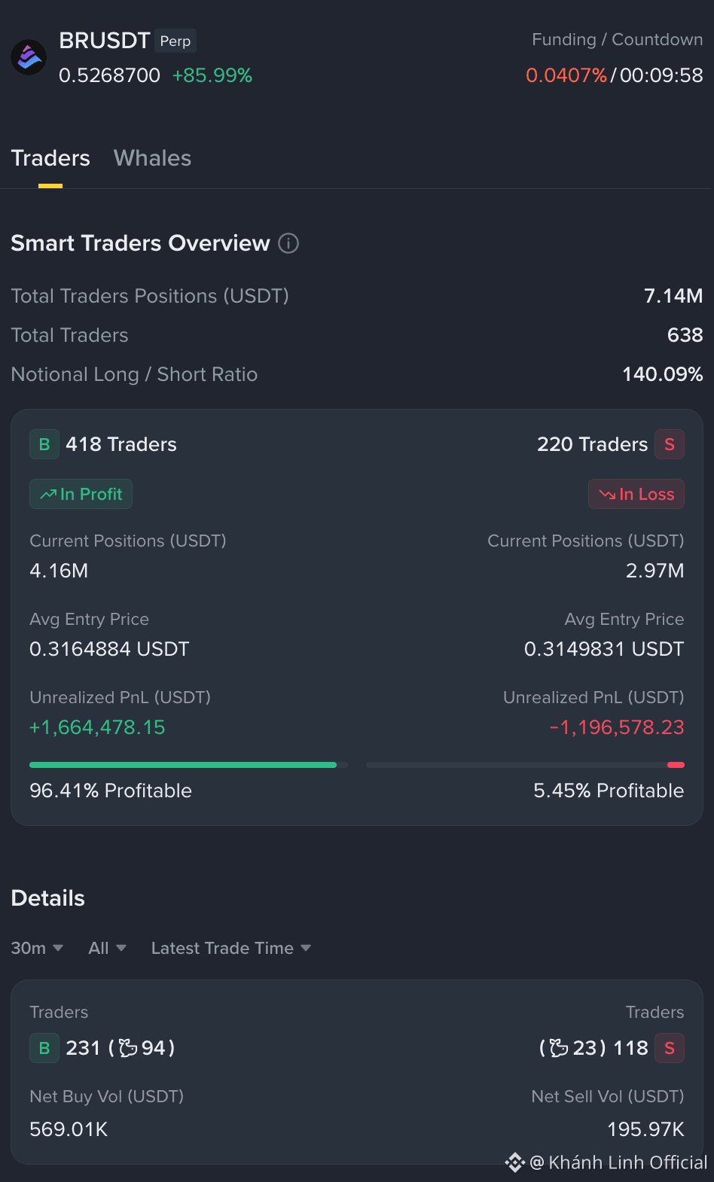714x1182 pixels.
Task: Click the whale icon next to 23
Action: tap(559, 1048)
